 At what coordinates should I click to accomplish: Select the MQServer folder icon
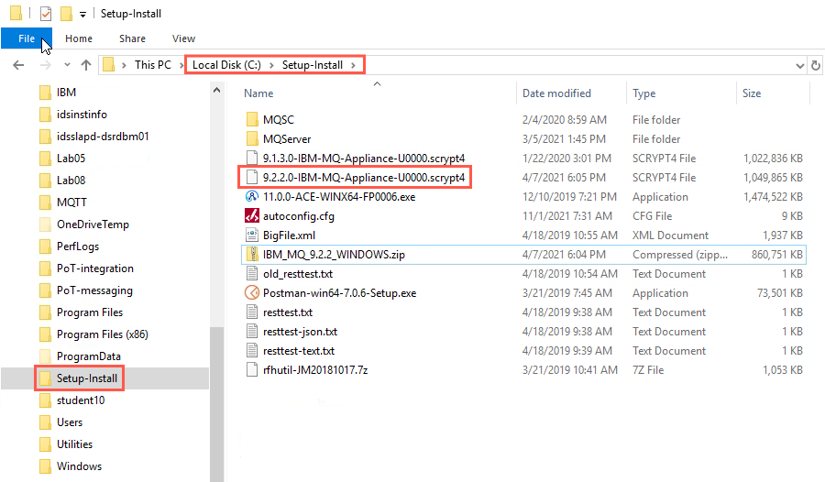coord(252,139)
